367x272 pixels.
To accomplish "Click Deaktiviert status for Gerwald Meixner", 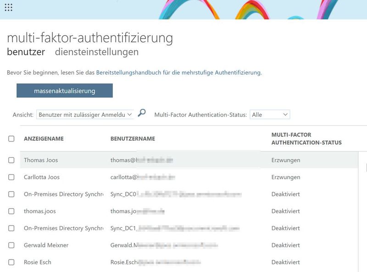I will click(x=285, y=245).
